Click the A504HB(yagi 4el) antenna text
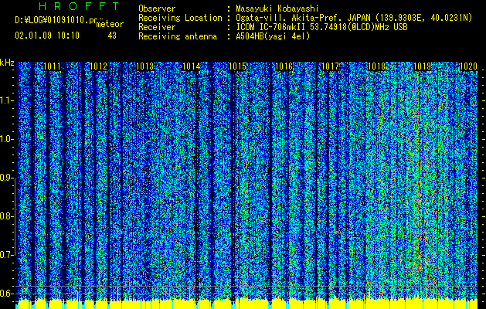The image size is (486, 309). point(273,36)
